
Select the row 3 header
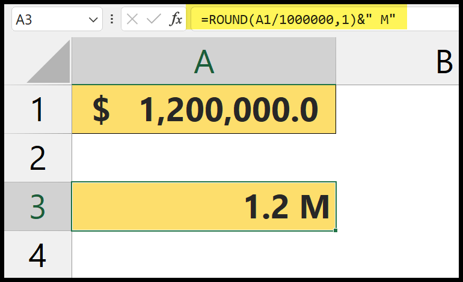coord(37,206)
